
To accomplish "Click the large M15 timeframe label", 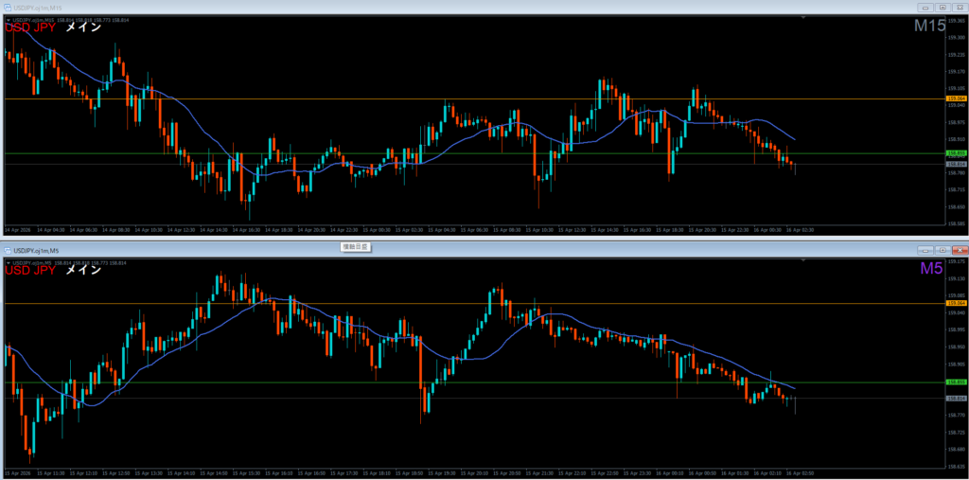I will pyautogui.click(x=930, y=26).
